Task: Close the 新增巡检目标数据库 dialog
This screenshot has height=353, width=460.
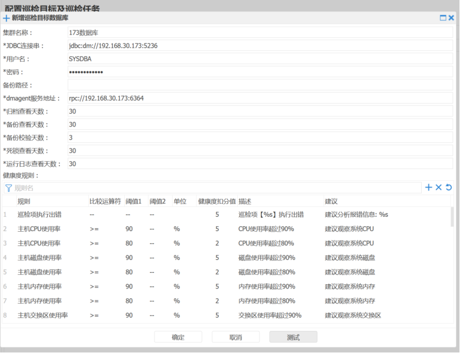Action: tap(451, 18)
